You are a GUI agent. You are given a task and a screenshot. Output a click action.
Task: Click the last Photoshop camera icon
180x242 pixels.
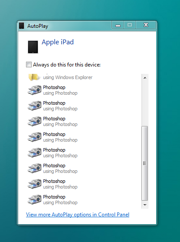(35, 199)
